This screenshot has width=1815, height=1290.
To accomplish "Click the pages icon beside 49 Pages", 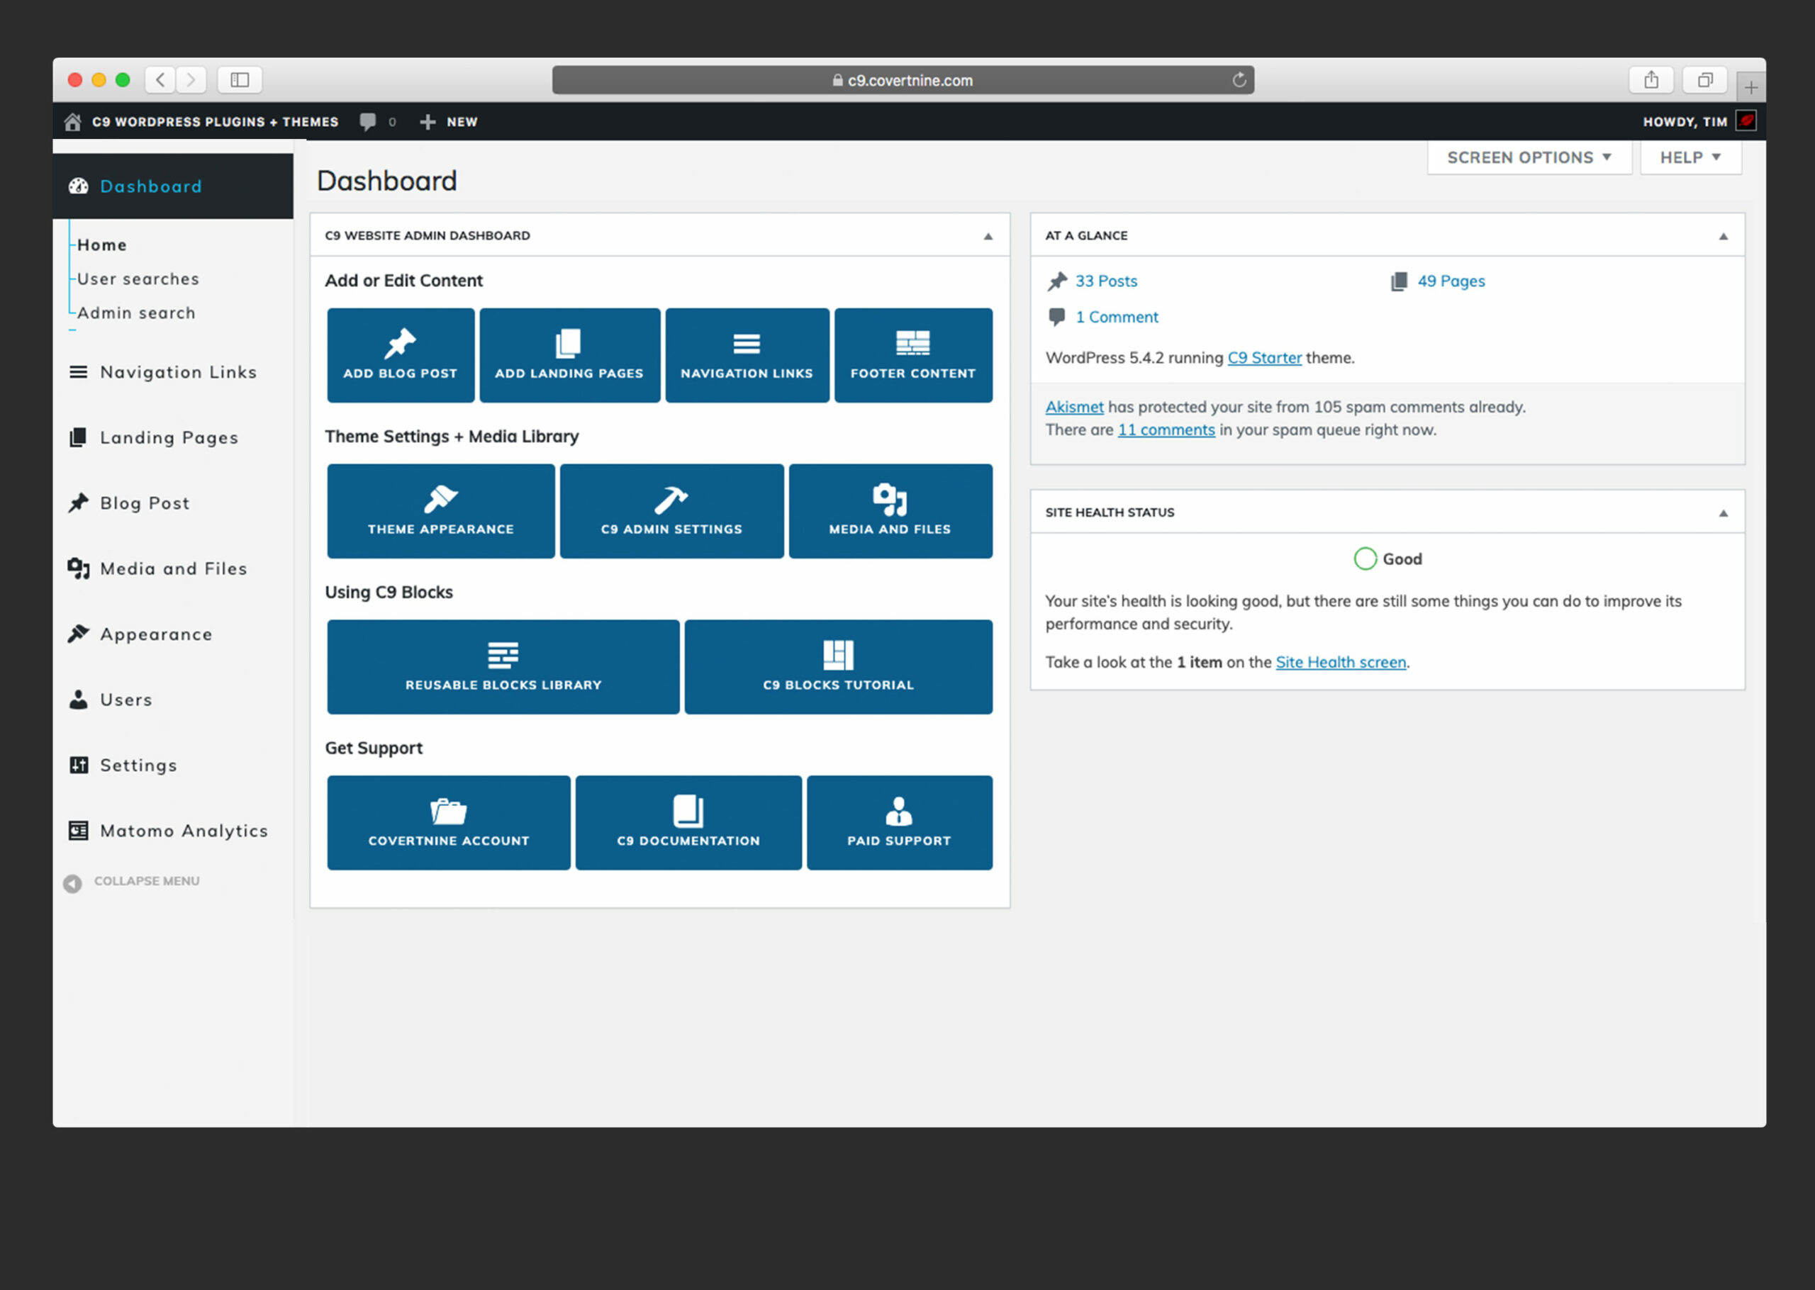I will click(1399, 281).
